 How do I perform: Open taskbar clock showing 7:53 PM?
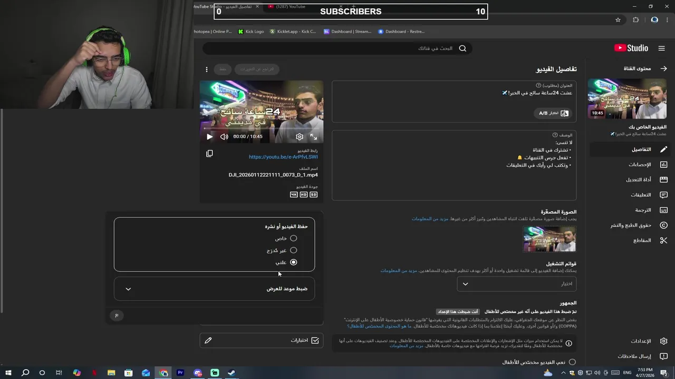click(645, 373)
